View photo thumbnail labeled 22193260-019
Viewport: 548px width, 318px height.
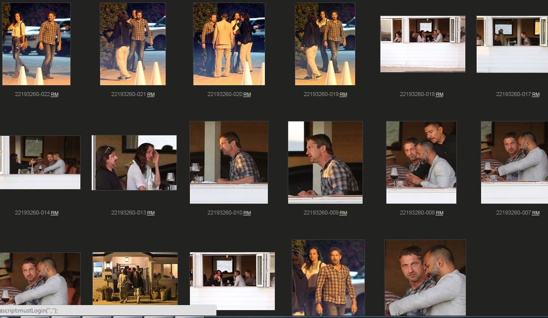[x=325, y=44]
